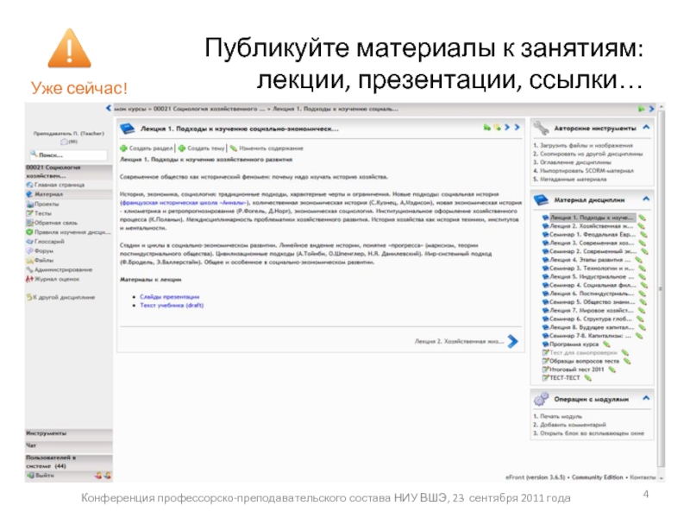690x518 pixels.
Task: Collapse right sidebar with top-right arrow
Action: (652, 109)
